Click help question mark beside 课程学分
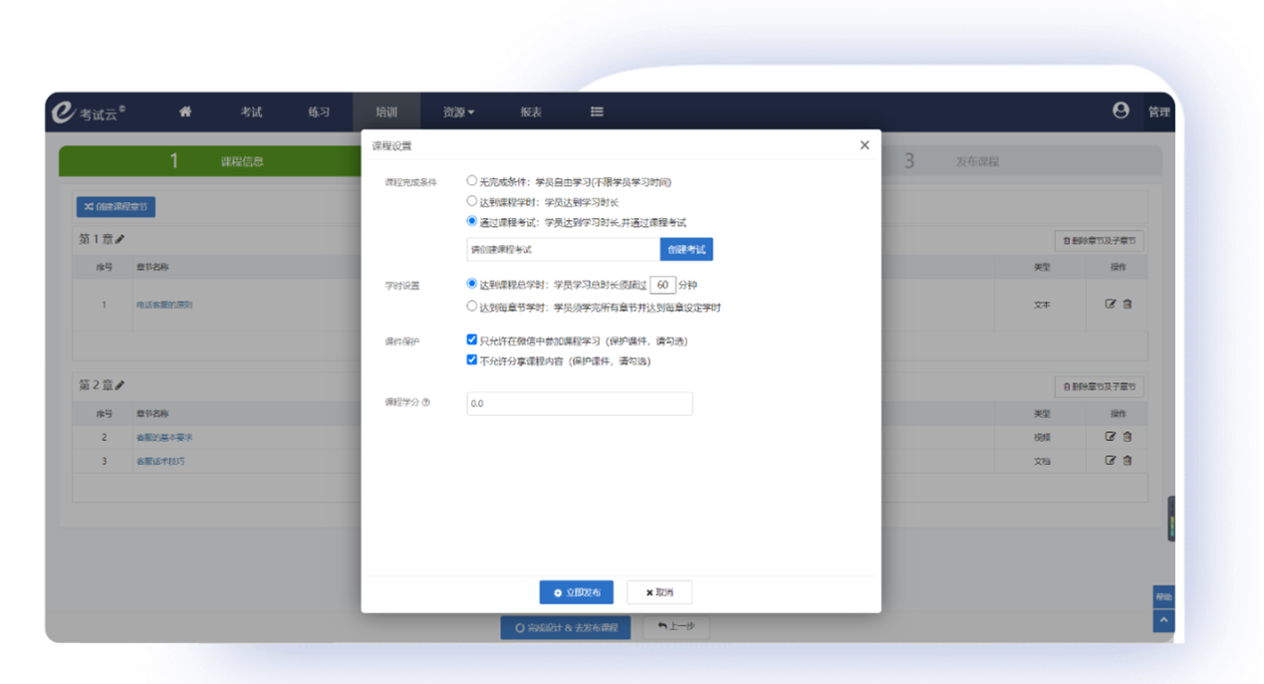The height and width of the screenshot is (684, 1264). click(426, 403)
